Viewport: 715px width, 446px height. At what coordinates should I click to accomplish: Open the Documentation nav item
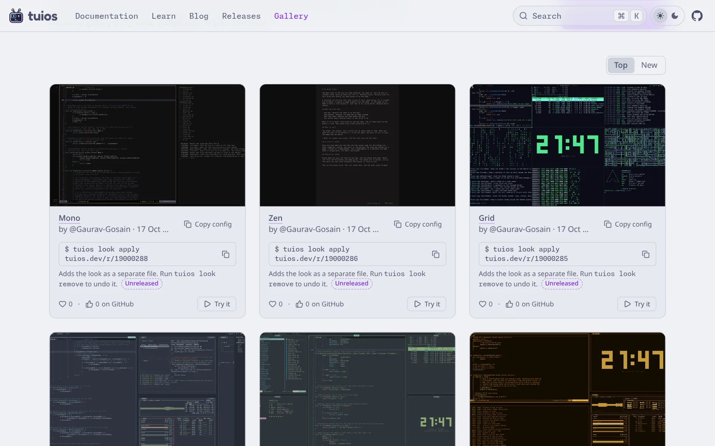(107, 16)
